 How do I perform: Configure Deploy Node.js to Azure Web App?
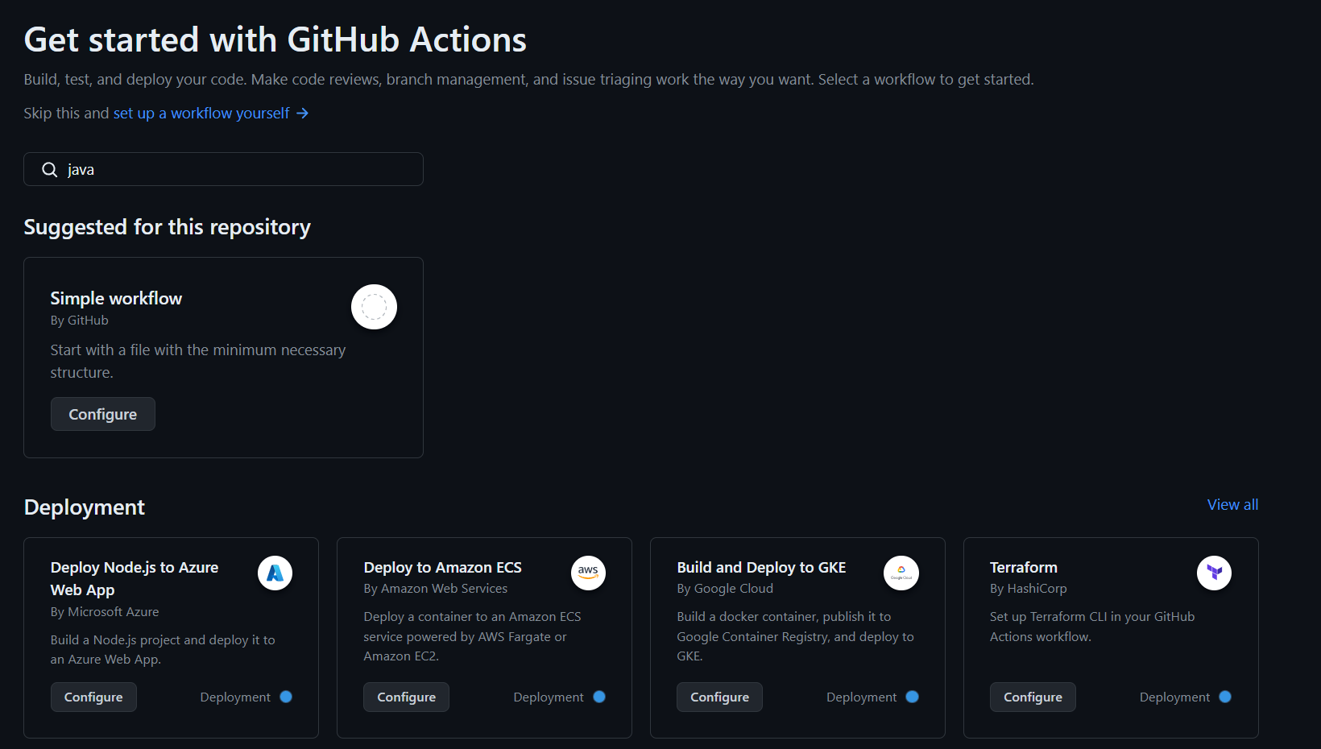tap(93, 697)
